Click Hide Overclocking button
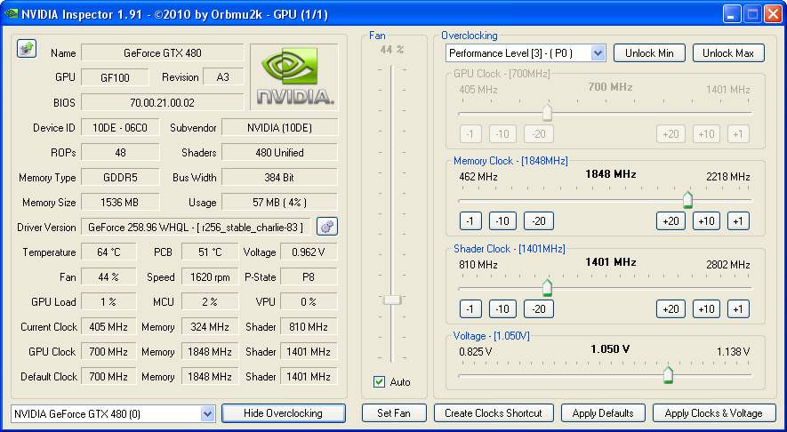This screenshot has width=787, height=432. [x=283, y=413]
